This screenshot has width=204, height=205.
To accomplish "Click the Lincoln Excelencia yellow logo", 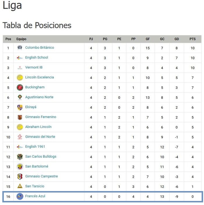I will click(x=20, y=78).
